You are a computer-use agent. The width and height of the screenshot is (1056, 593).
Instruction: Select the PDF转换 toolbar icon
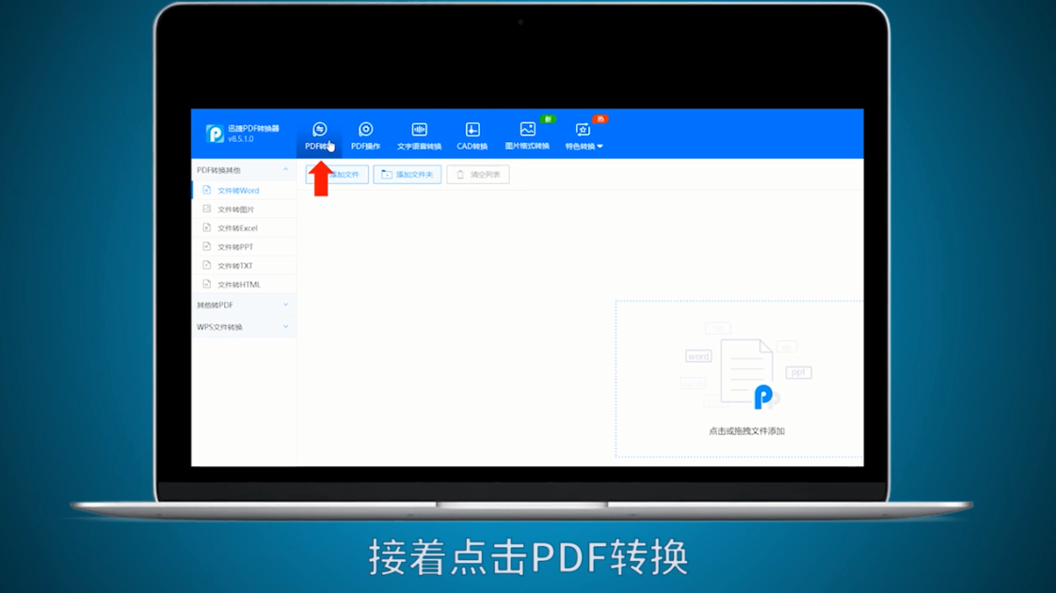(320, 132)
